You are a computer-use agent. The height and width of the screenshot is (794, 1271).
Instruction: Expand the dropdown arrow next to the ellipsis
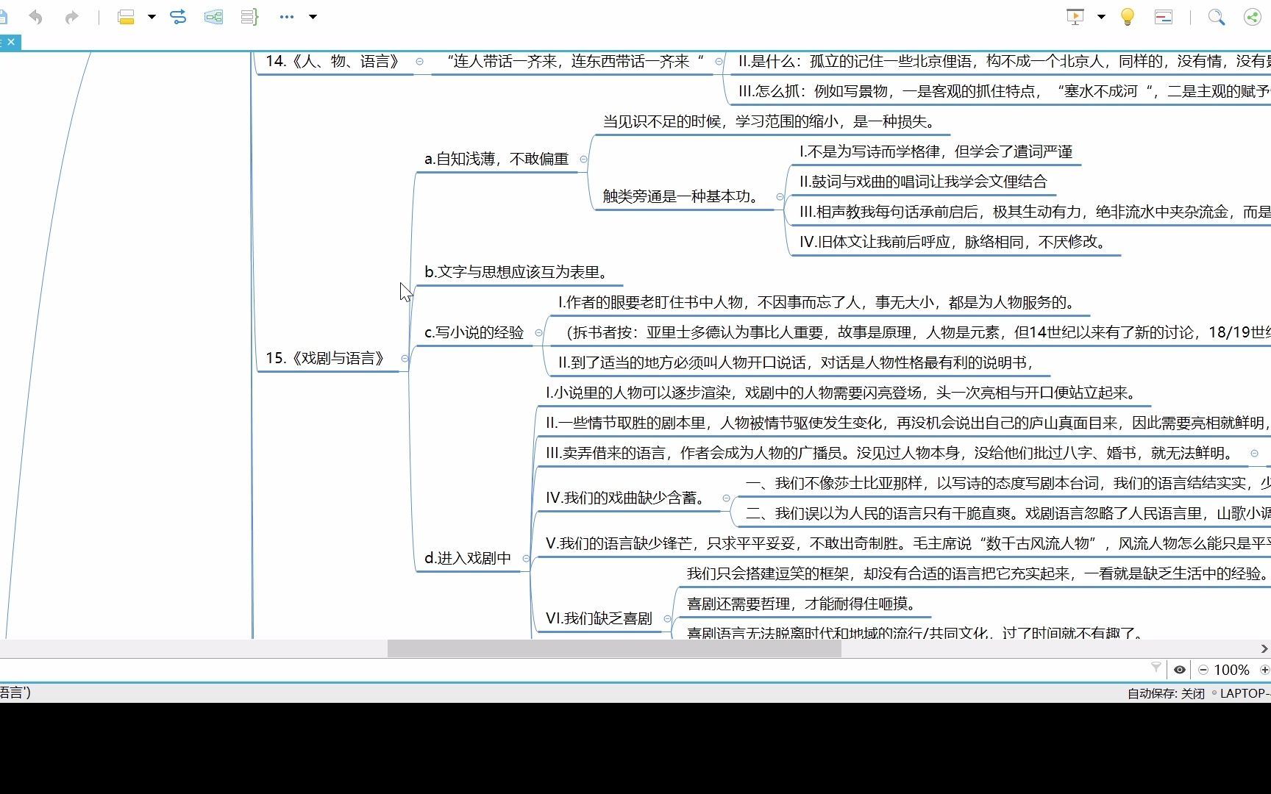313,17
